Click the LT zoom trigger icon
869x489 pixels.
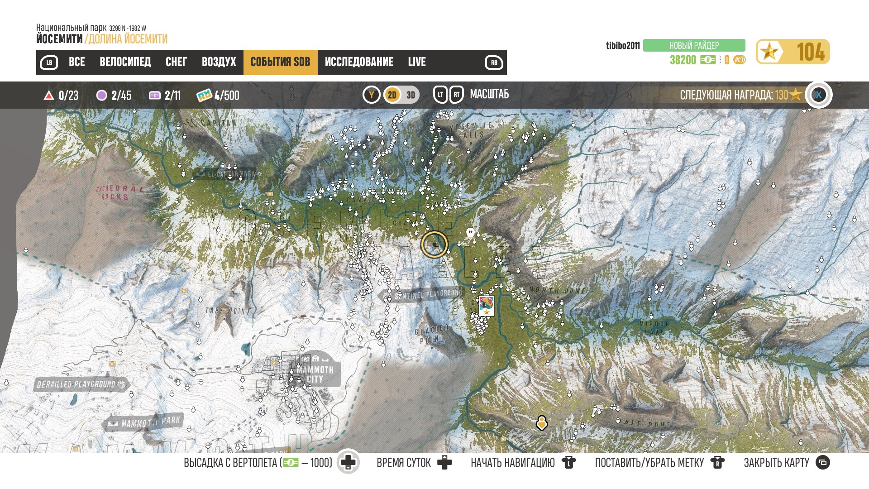pos(440,95)
